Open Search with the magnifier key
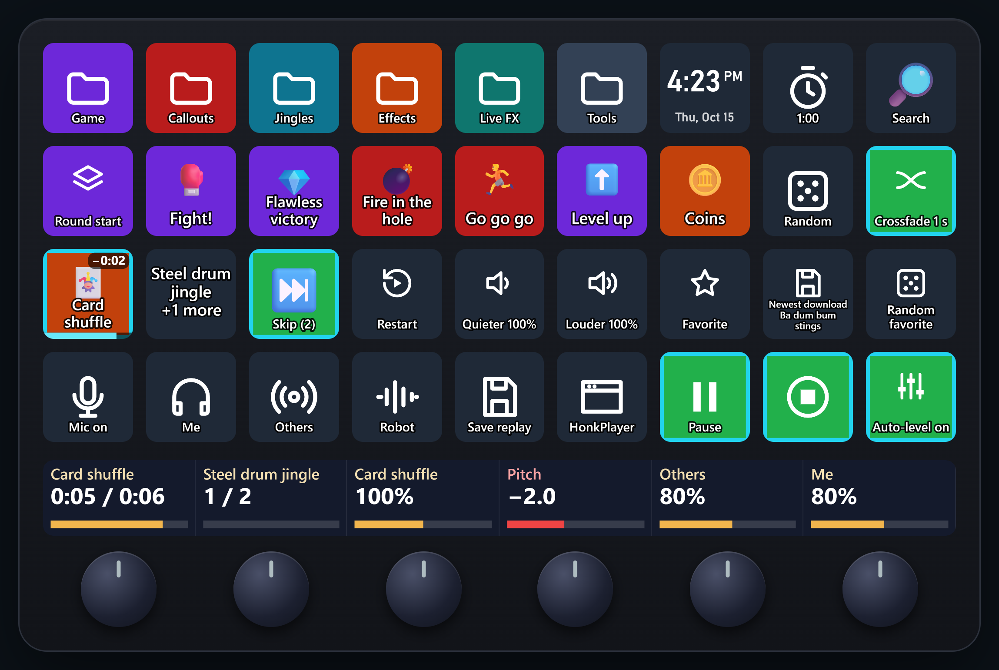The image size is (999, 670). [x=911, y=88]
